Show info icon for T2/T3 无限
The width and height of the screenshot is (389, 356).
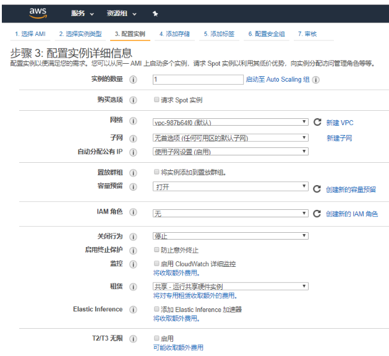[133, 339]
